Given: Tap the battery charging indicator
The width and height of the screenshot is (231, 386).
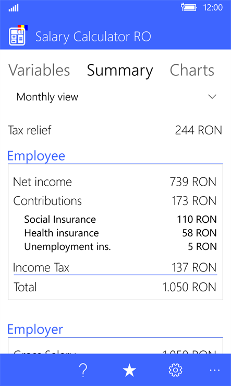Looking at the screenshot, I should (189, 7).
